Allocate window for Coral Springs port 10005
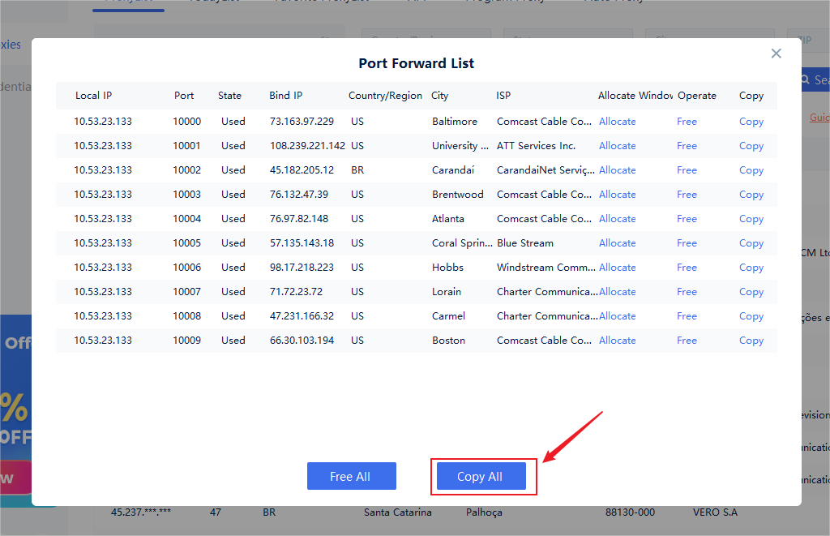The height and width of the screenshot is (536, 830). [617, 243]
